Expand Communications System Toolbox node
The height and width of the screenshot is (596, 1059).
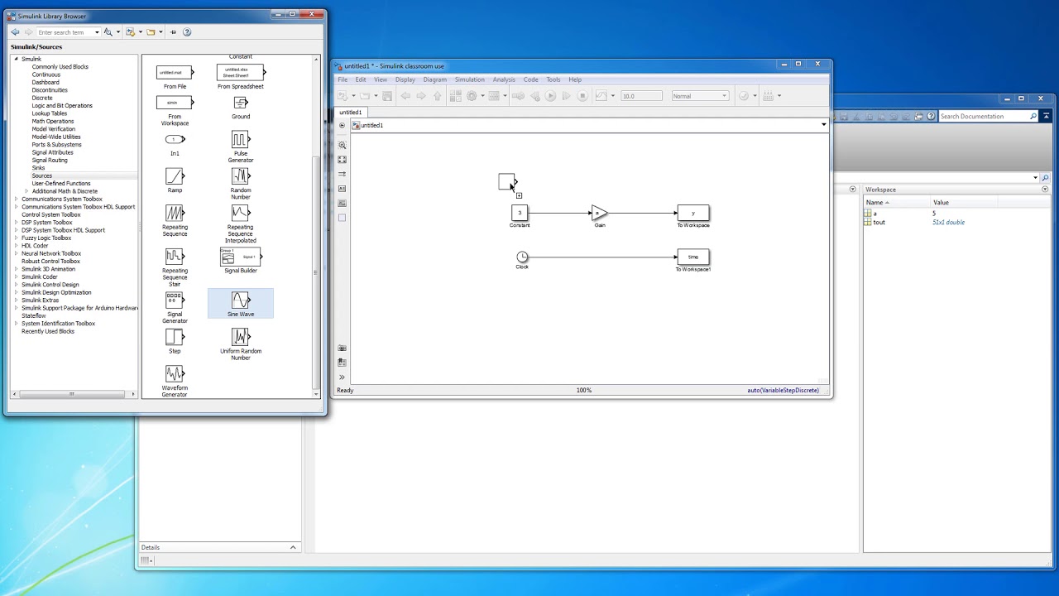tap(16, 199)
